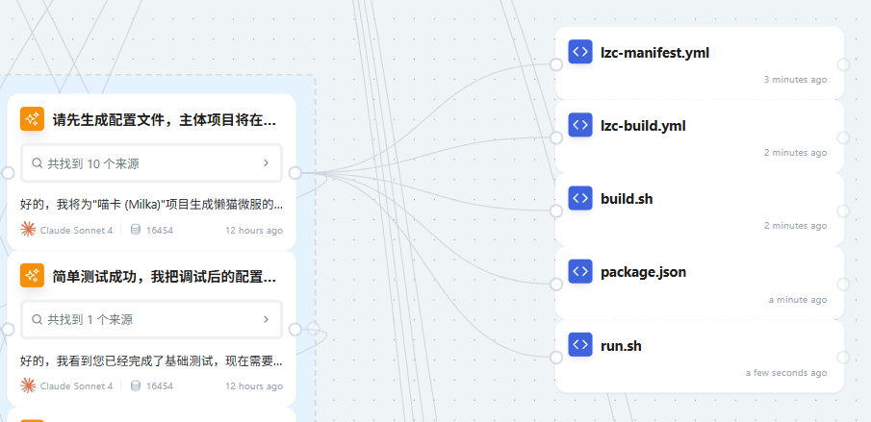The width and height of the screenshot is (871, 422).
Task: Click the token database icon on 请先生成配置文件 card
Action: 135,230
